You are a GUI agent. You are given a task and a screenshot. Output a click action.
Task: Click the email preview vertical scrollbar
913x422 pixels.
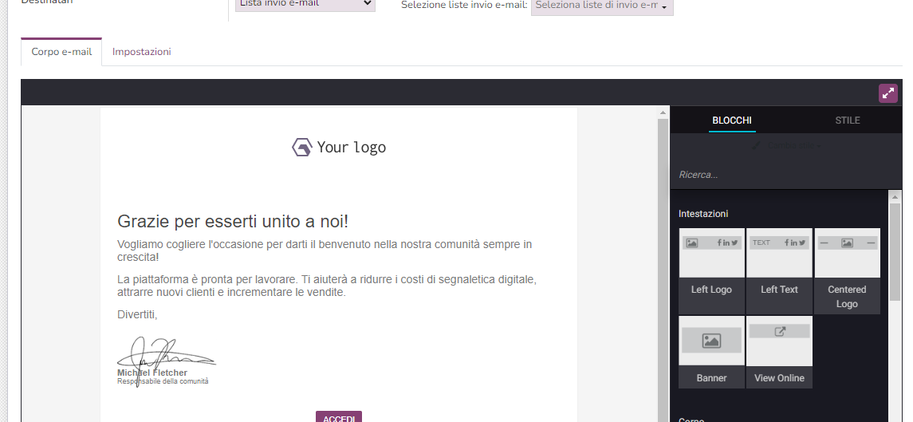(x=663, y=263)
